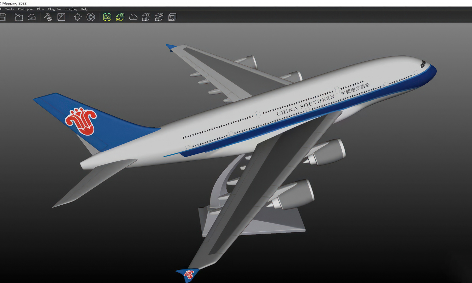Click the Save floppy disk icon

[x=3, y=17]
